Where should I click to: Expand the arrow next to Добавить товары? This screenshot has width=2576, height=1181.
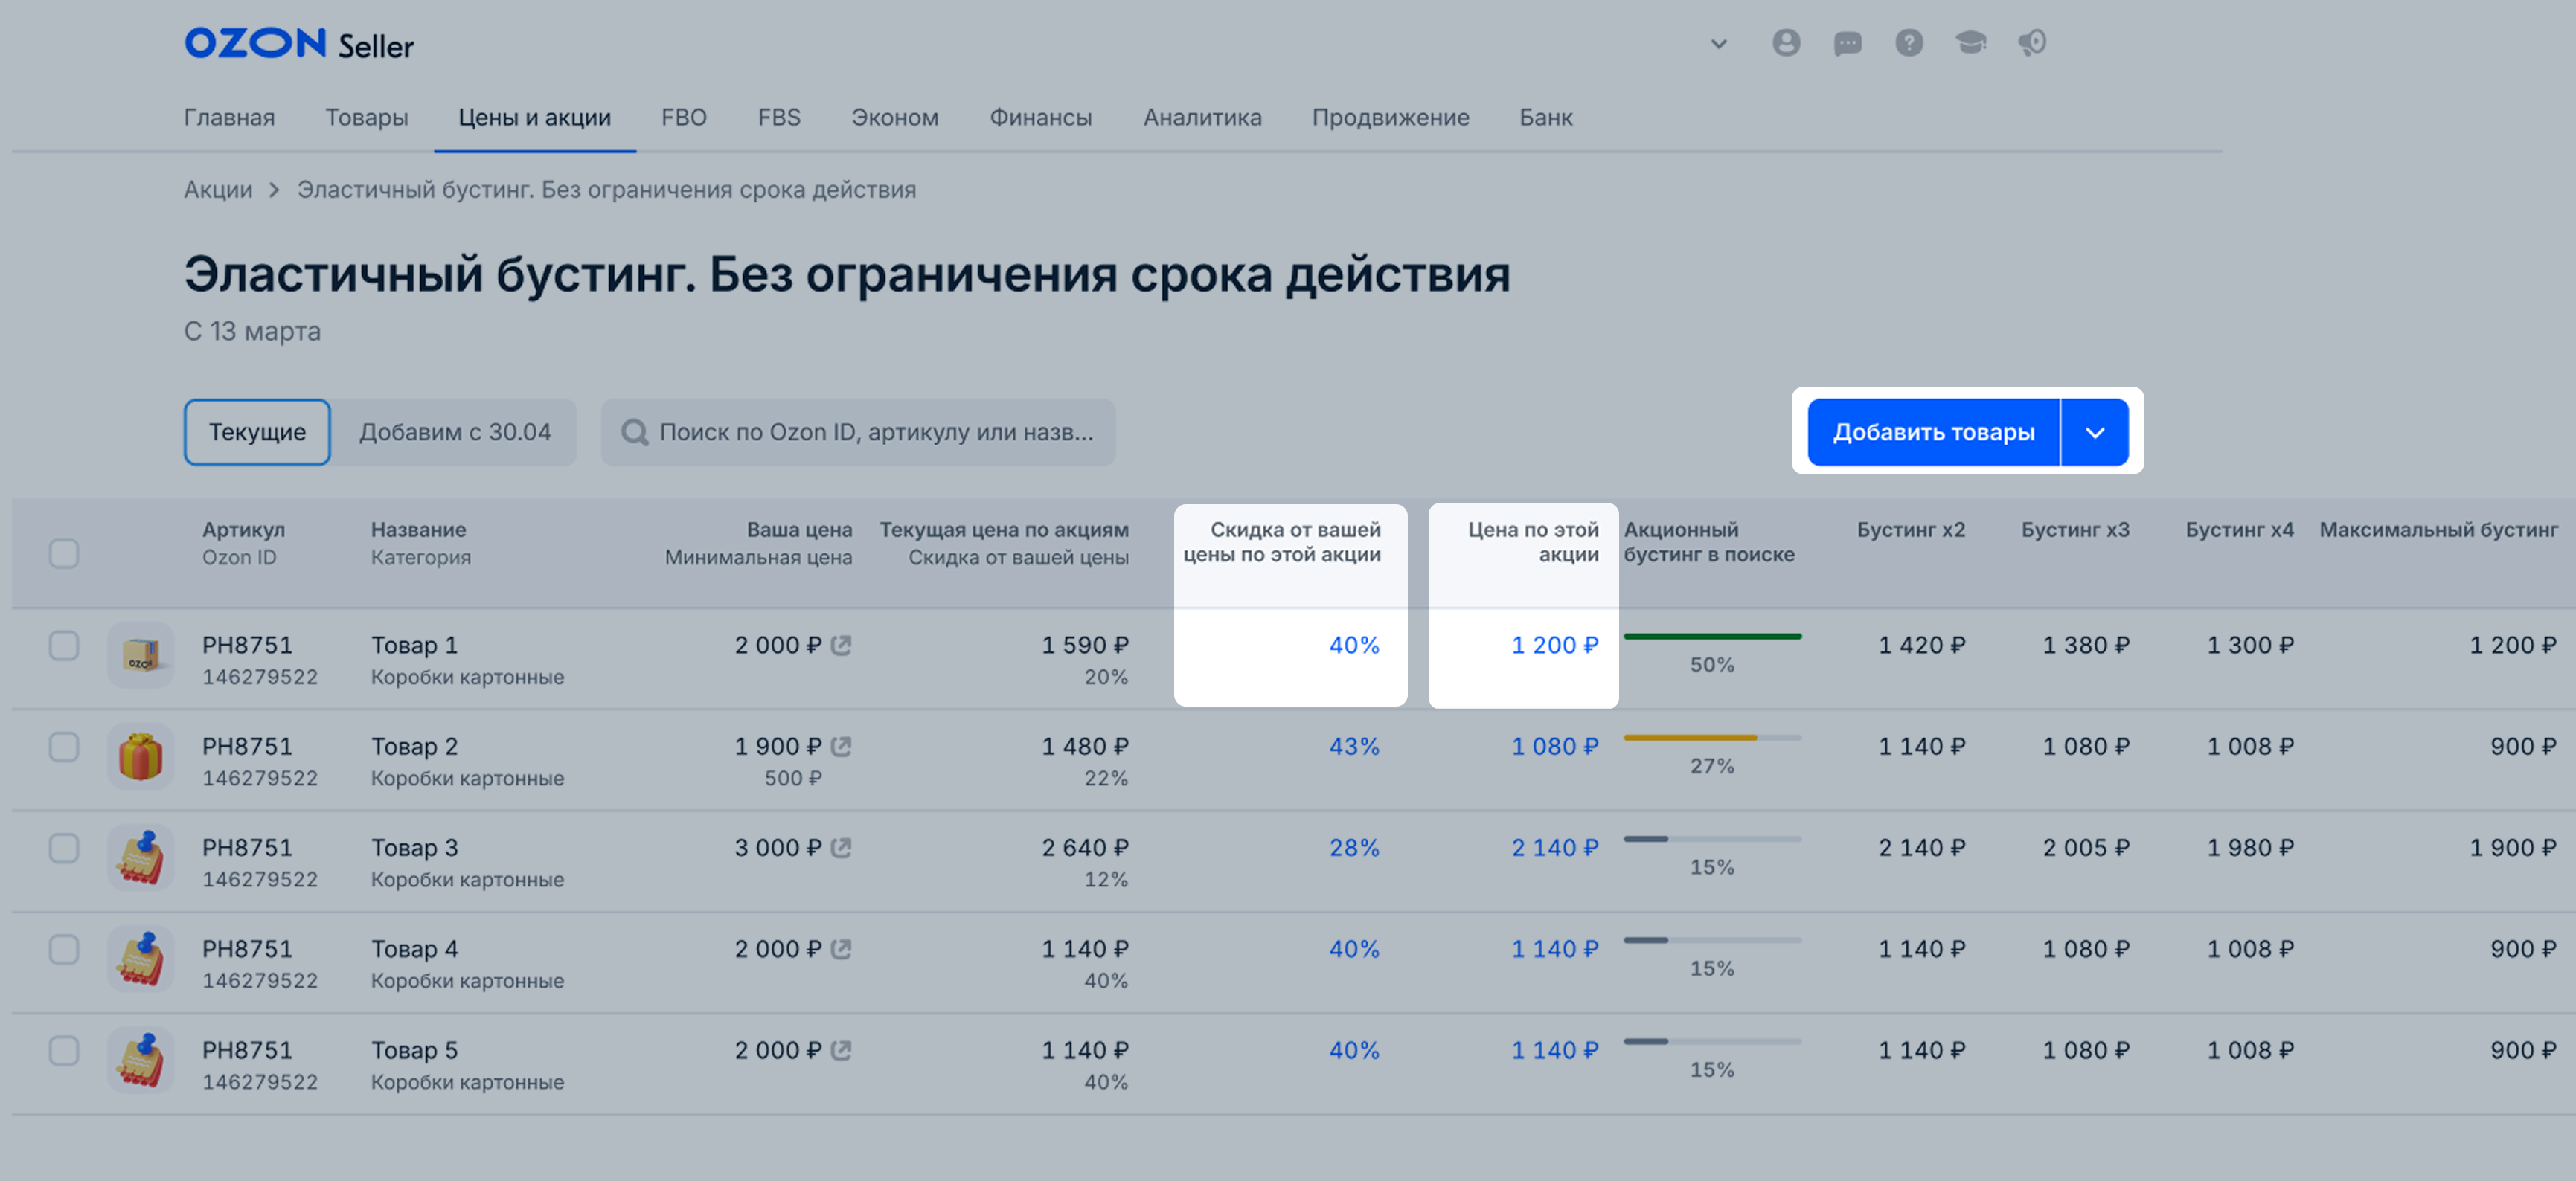[2095, 433]
